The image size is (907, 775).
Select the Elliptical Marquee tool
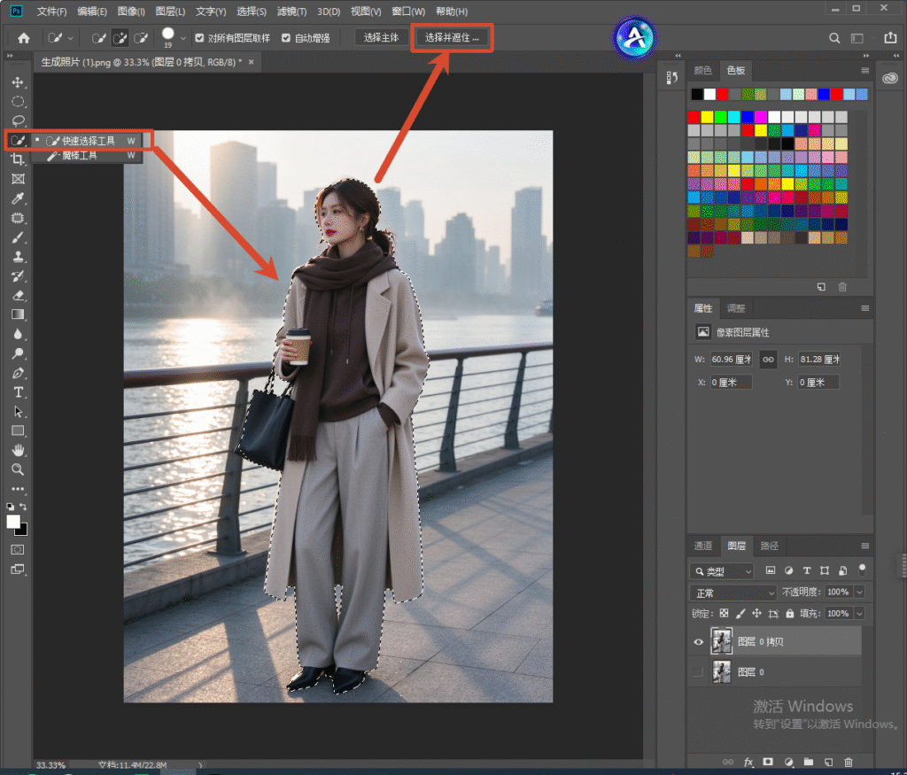pyautogui.click(x=18, y=102)
